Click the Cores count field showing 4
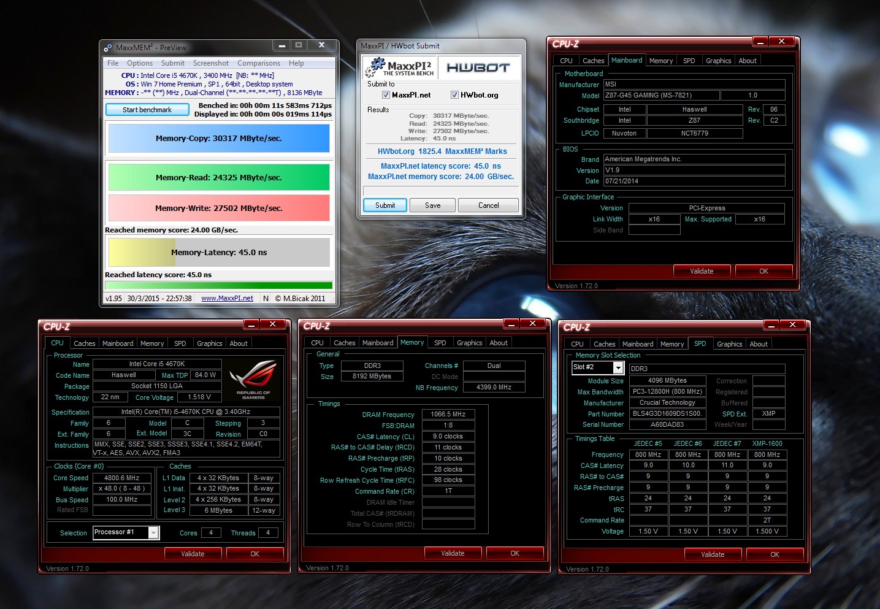 (x=211, y=533)
